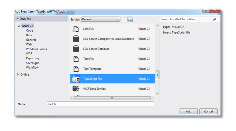Image resolution: width=236 pixels, height=131 pixels.
Task: Select the General category
Action: (x=31, y=40)
